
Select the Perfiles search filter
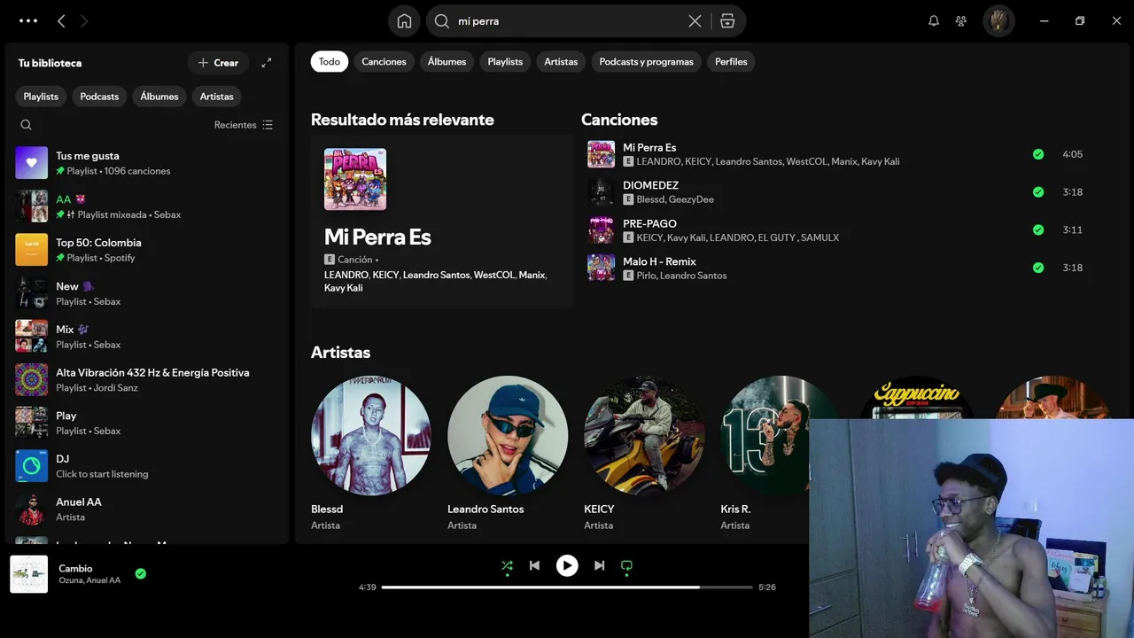click(731, 61)
